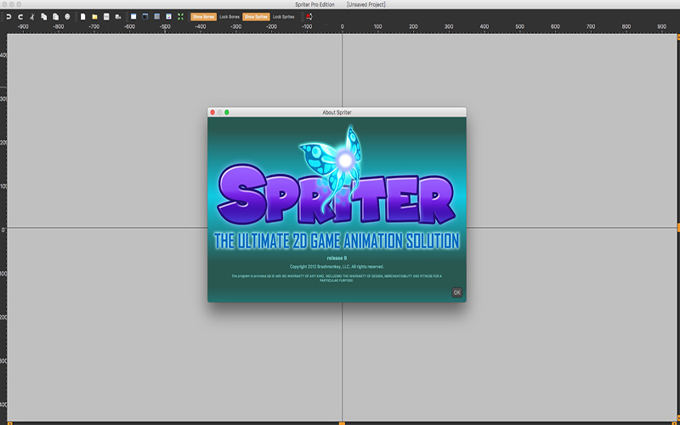This screenshot has height=425, width=680.
Task: Toggle the red magnet snapping icon
Action: point(309,17)
